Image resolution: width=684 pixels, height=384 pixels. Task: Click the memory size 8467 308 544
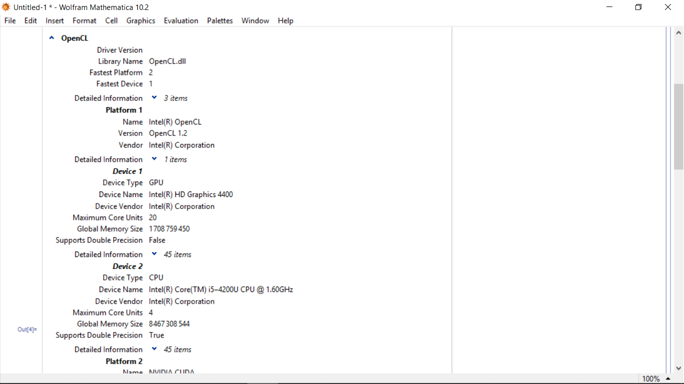[169, 324]
